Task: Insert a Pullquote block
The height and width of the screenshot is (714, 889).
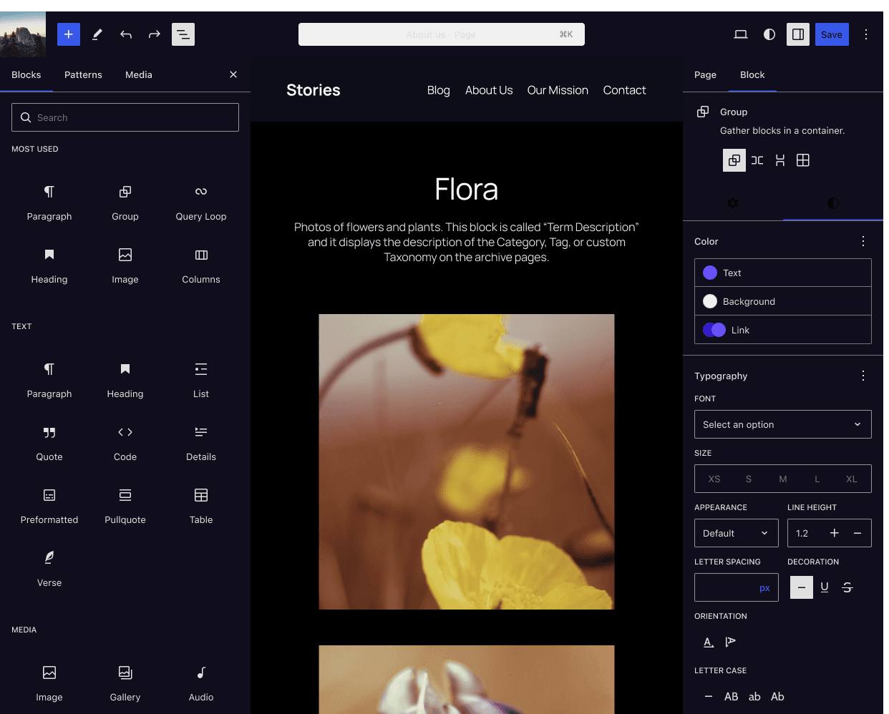Action: coord(125,505)
